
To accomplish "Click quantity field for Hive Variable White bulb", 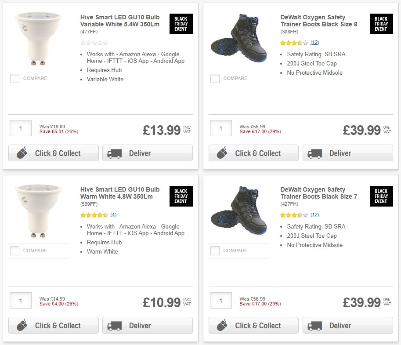I will tap(21, 129).
